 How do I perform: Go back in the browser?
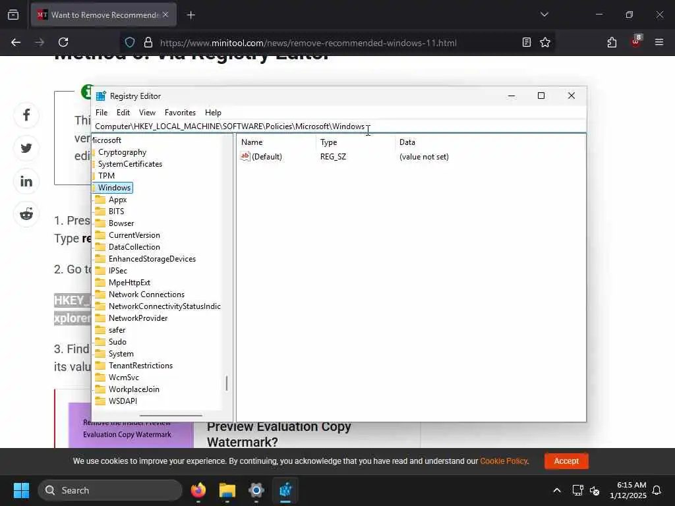16,42
